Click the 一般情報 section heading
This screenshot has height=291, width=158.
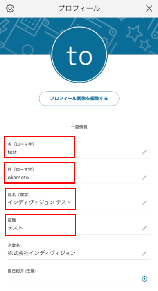click(79, 127)
